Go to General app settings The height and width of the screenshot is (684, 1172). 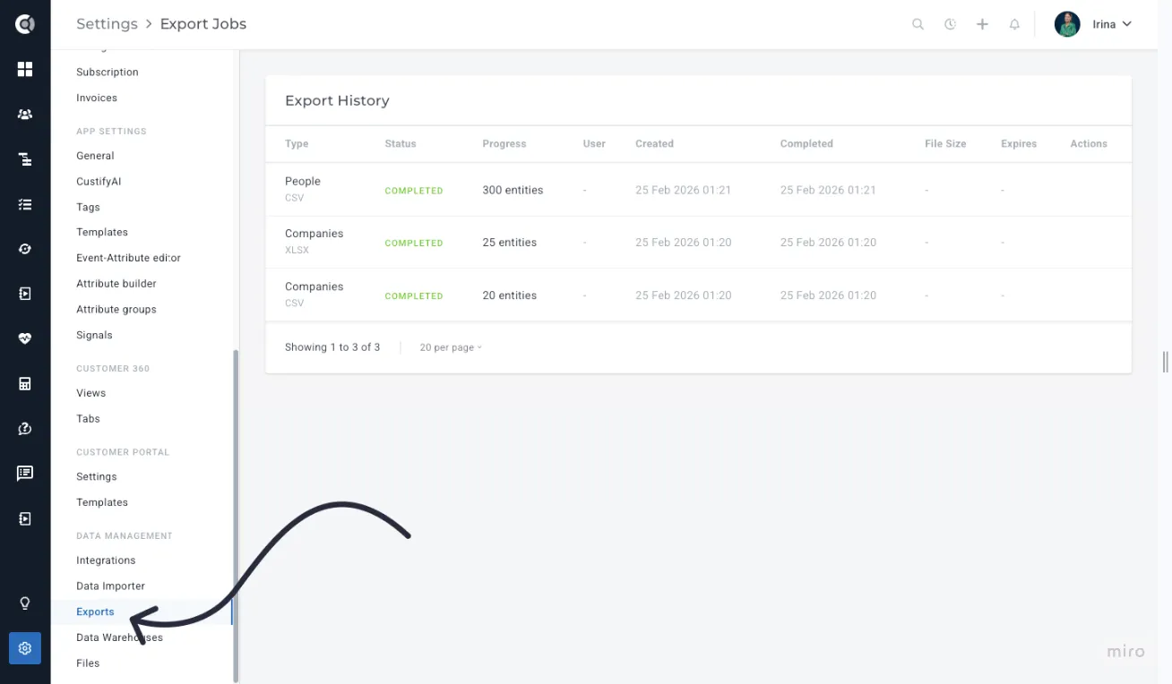tap(95, 156)
